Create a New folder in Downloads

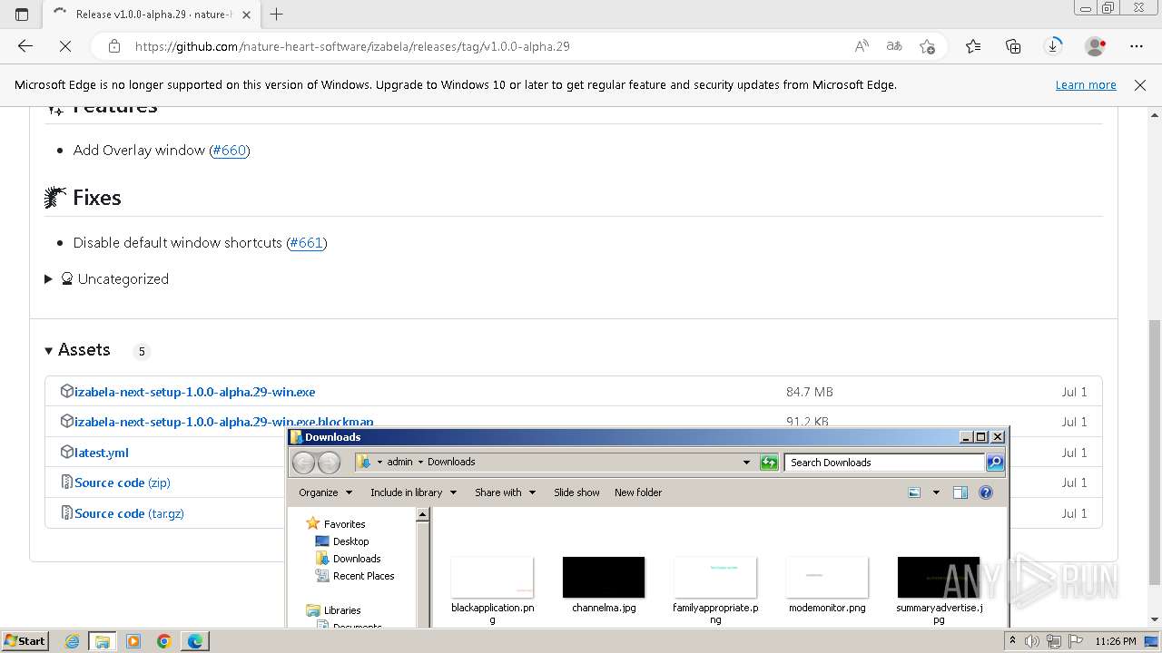pyautogui.click(x=638, y=492)
